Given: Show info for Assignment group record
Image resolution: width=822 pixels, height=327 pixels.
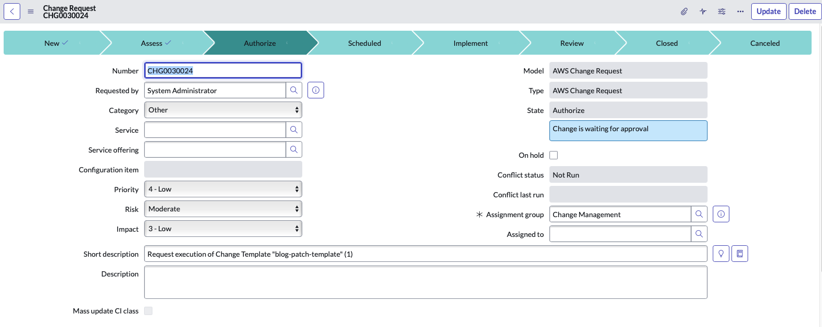Looking at the screenshot, I should pyautogui.click(x=721, y=214).
